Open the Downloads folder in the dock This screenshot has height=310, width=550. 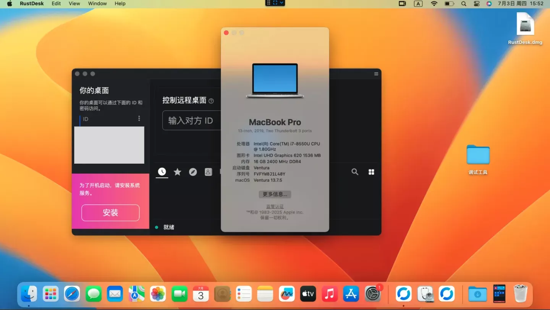coord(477,294)
